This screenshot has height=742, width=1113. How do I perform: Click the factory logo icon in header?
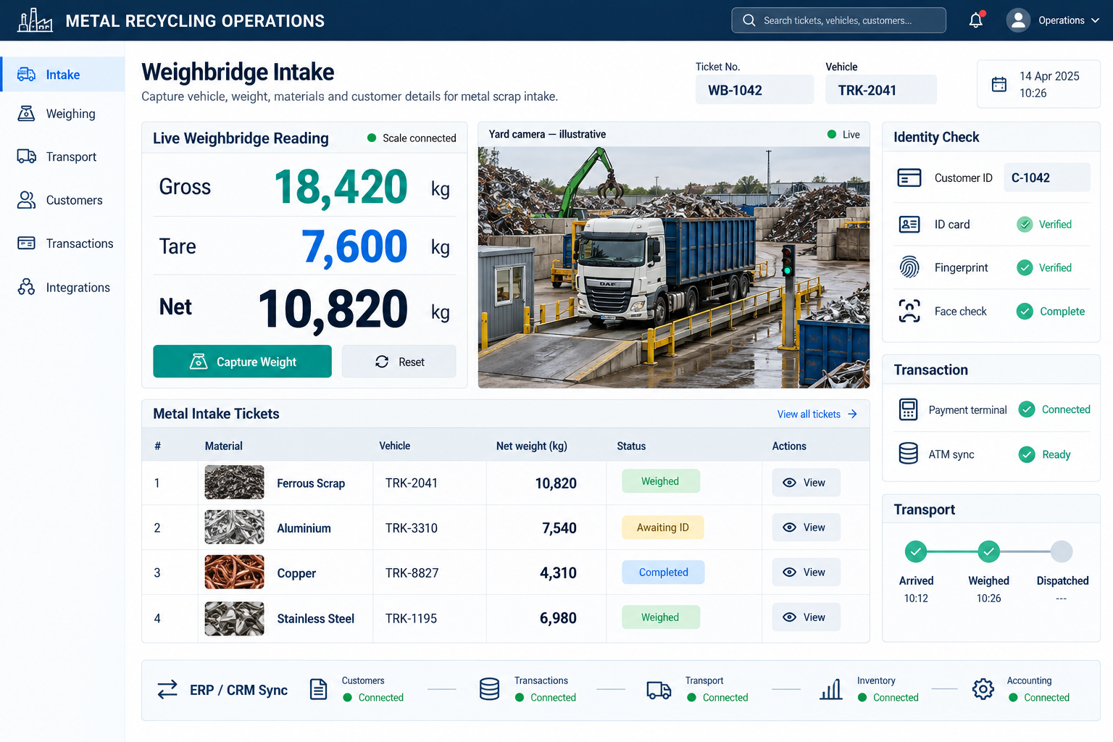35,20
